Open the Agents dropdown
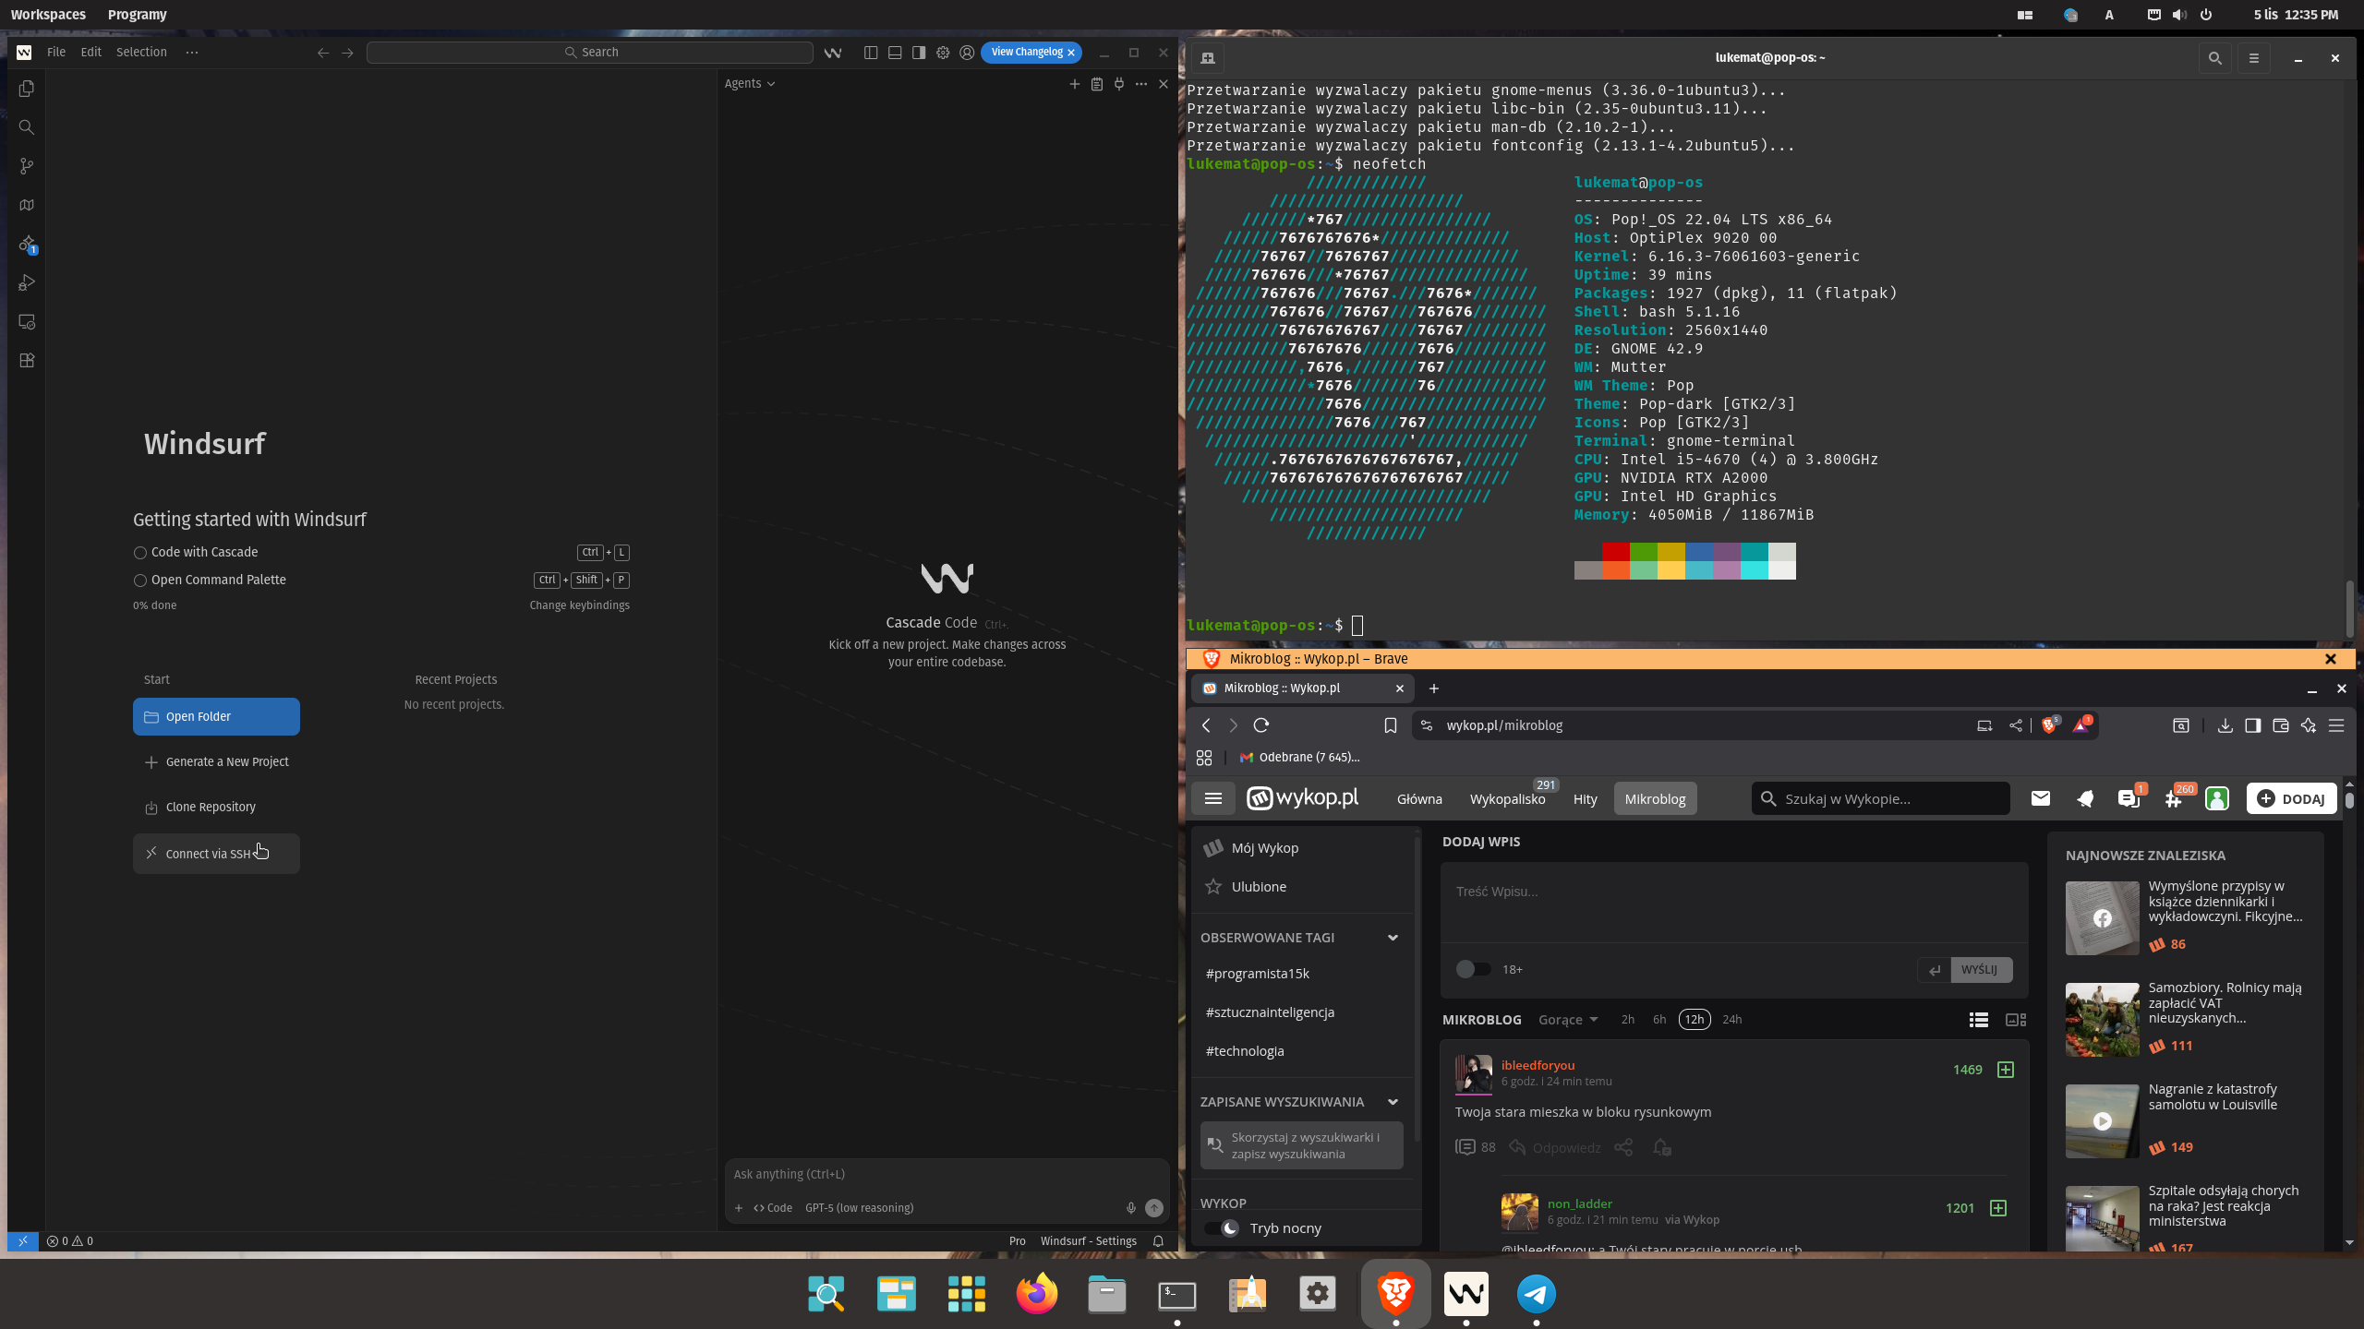 click(x=749, y=84)
